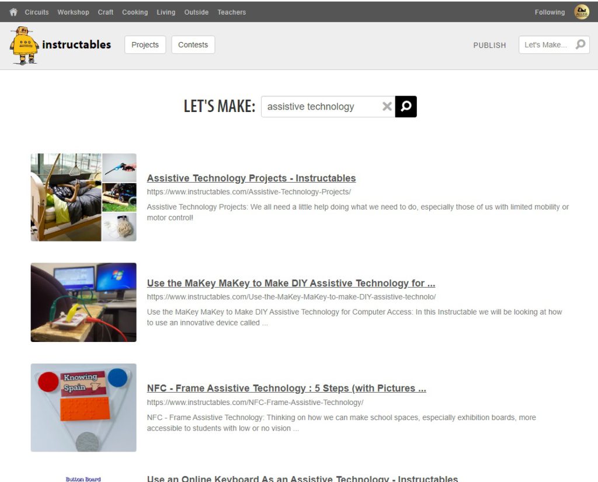Open the Following link in top bar
This screenshot has height=482, width=598.
(x=550, y=12)
